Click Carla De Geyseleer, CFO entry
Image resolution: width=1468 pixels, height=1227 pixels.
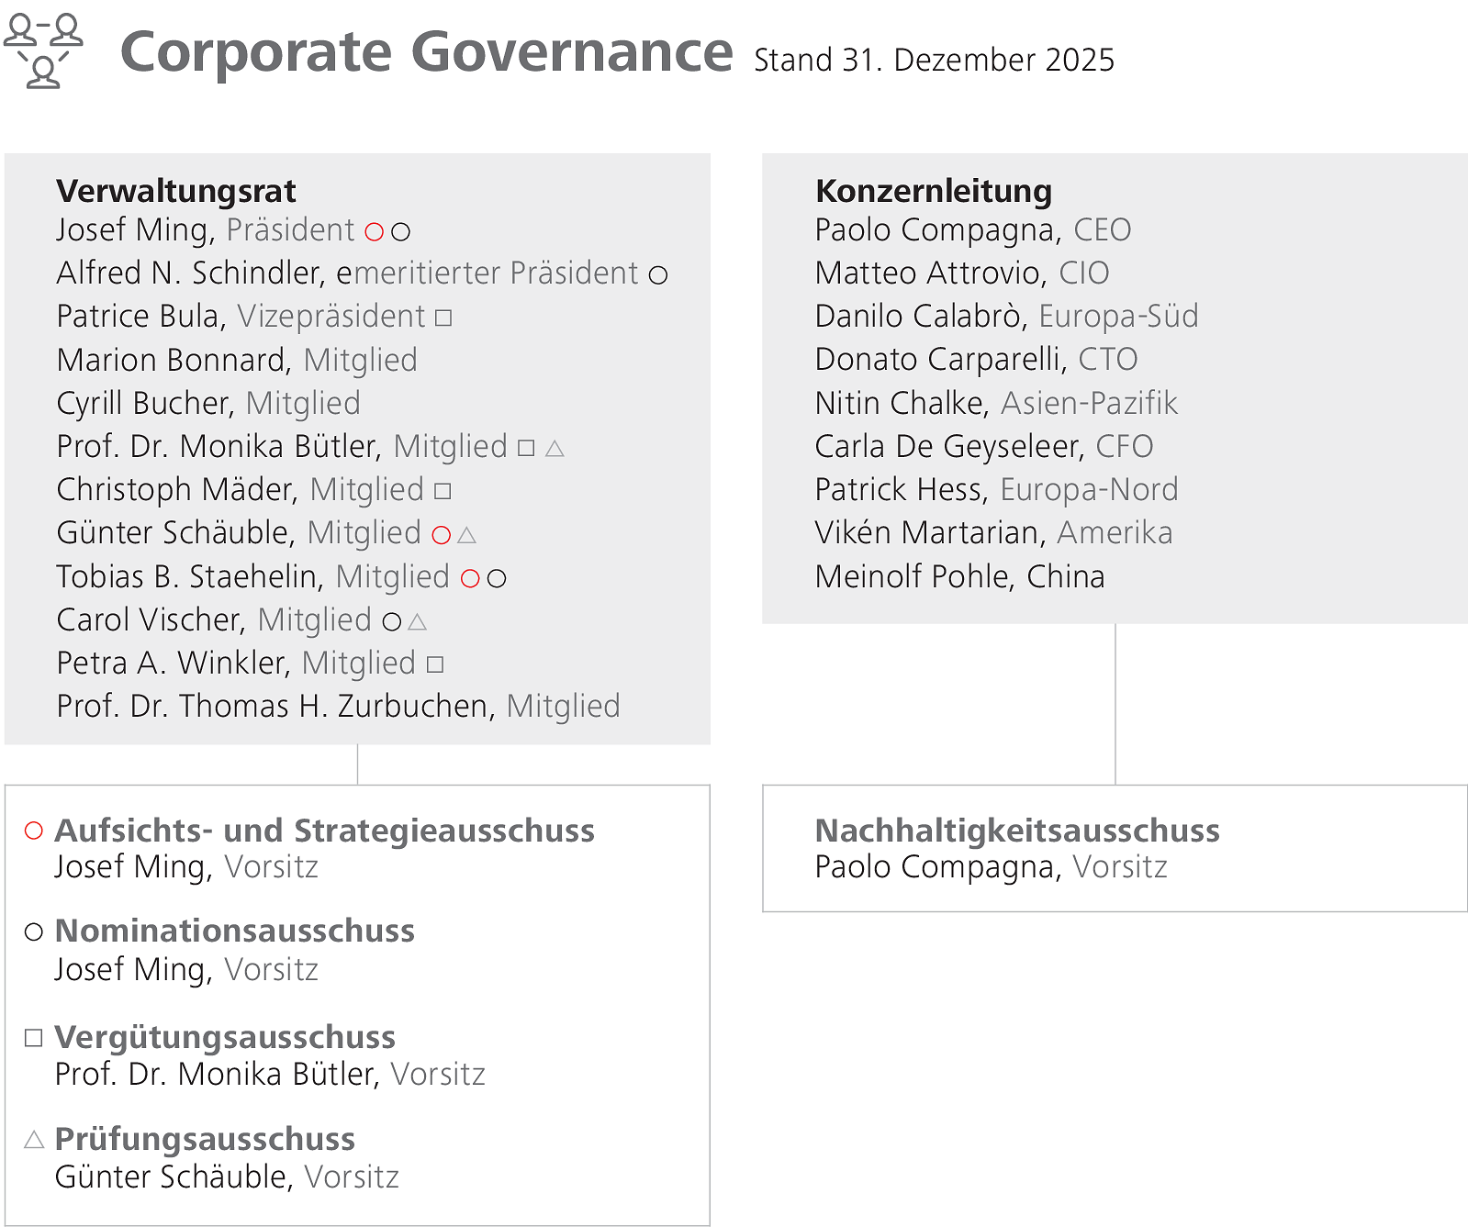tap(983, 446)
